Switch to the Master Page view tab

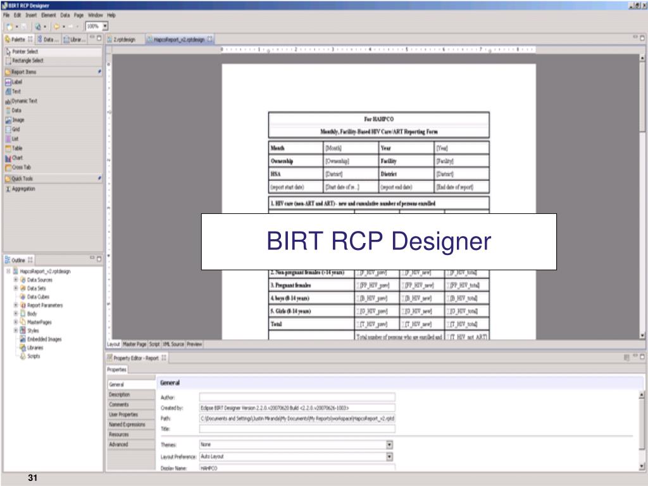click(x=134, y=344)
